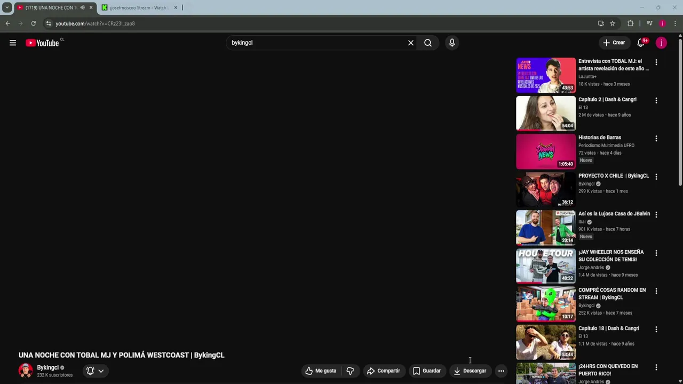
Task: Go to the YouTube home logo
Action: pyautogui.click(x=43, y=43)
